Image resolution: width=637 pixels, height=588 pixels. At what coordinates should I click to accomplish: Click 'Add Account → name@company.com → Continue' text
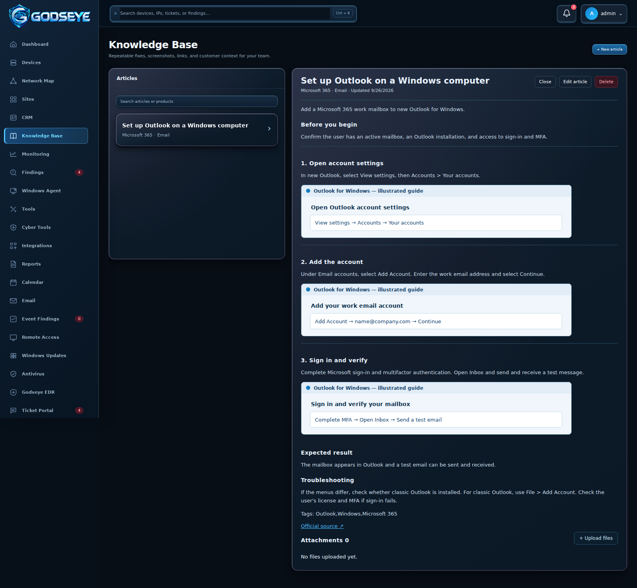[x=378, y=322]
